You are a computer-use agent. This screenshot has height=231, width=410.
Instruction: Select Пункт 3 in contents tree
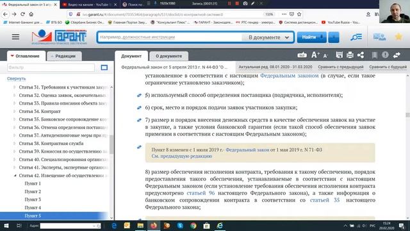33,200
